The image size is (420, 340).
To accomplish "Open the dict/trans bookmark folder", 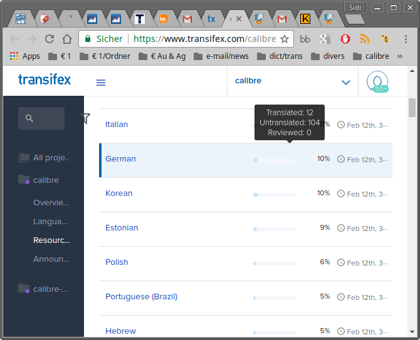I will point(280,56).
